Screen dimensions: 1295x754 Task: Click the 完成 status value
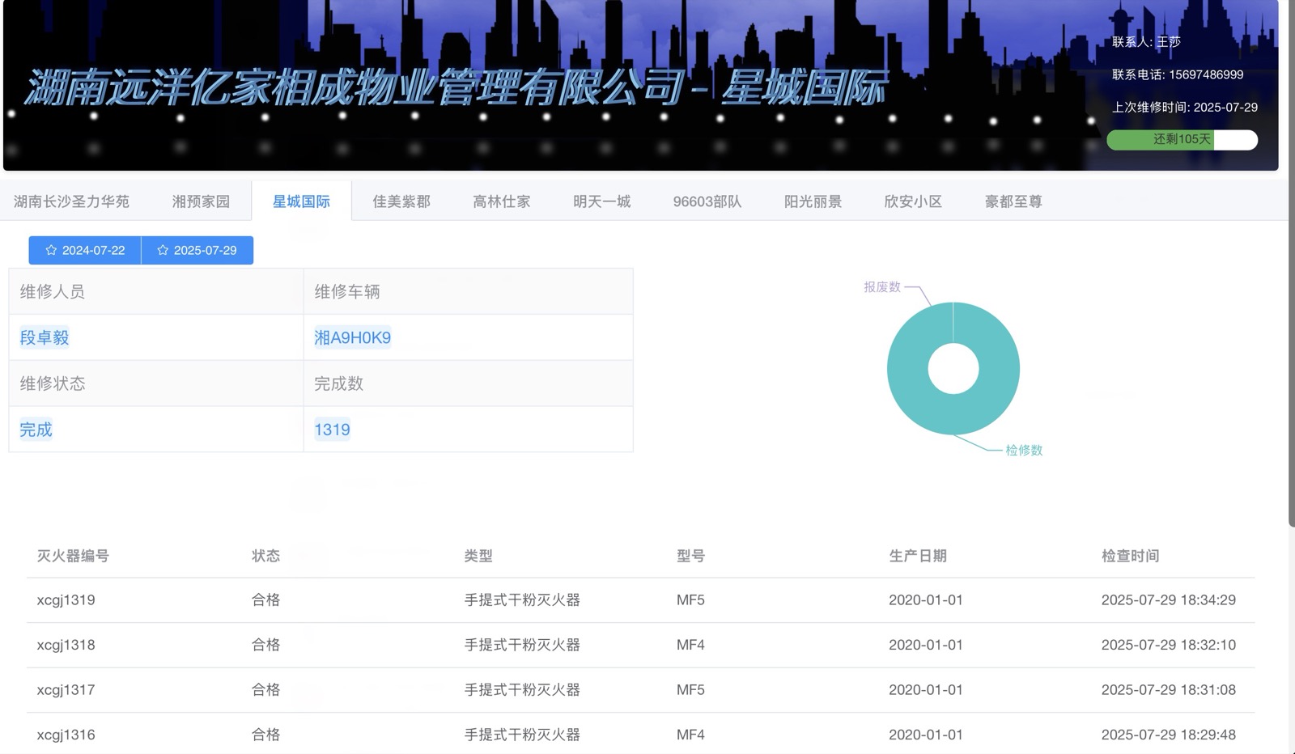36,430
